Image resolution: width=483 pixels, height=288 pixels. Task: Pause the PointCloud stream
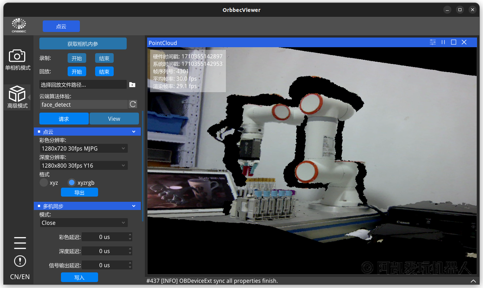[x=443, y=42]
